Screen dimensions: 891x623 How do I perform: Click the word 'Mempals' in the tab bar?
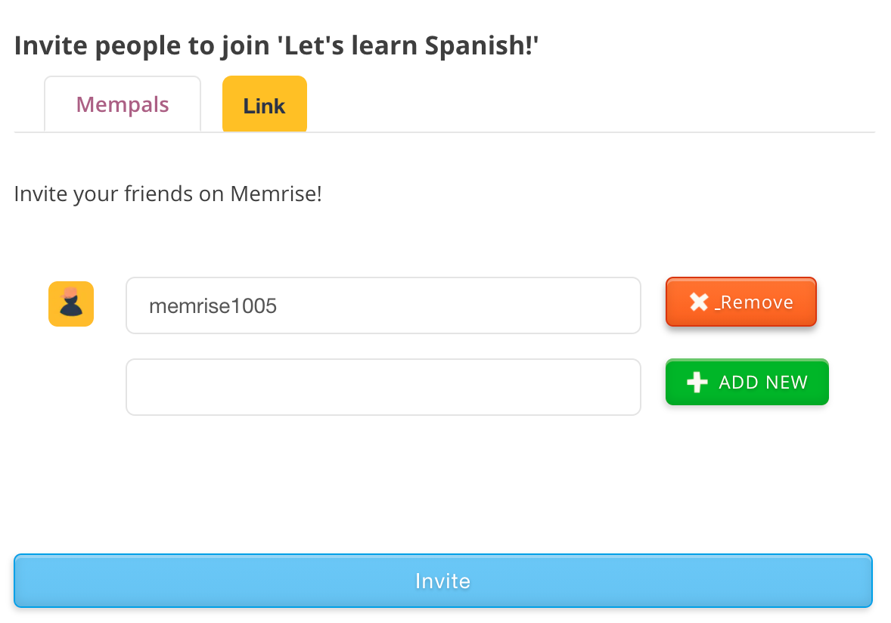123,104
